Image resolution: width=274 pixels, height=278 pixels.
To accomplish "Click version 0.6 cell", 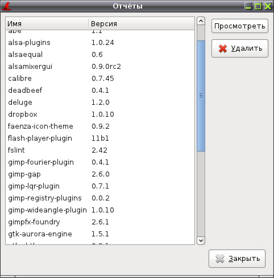I will (97, 55).
